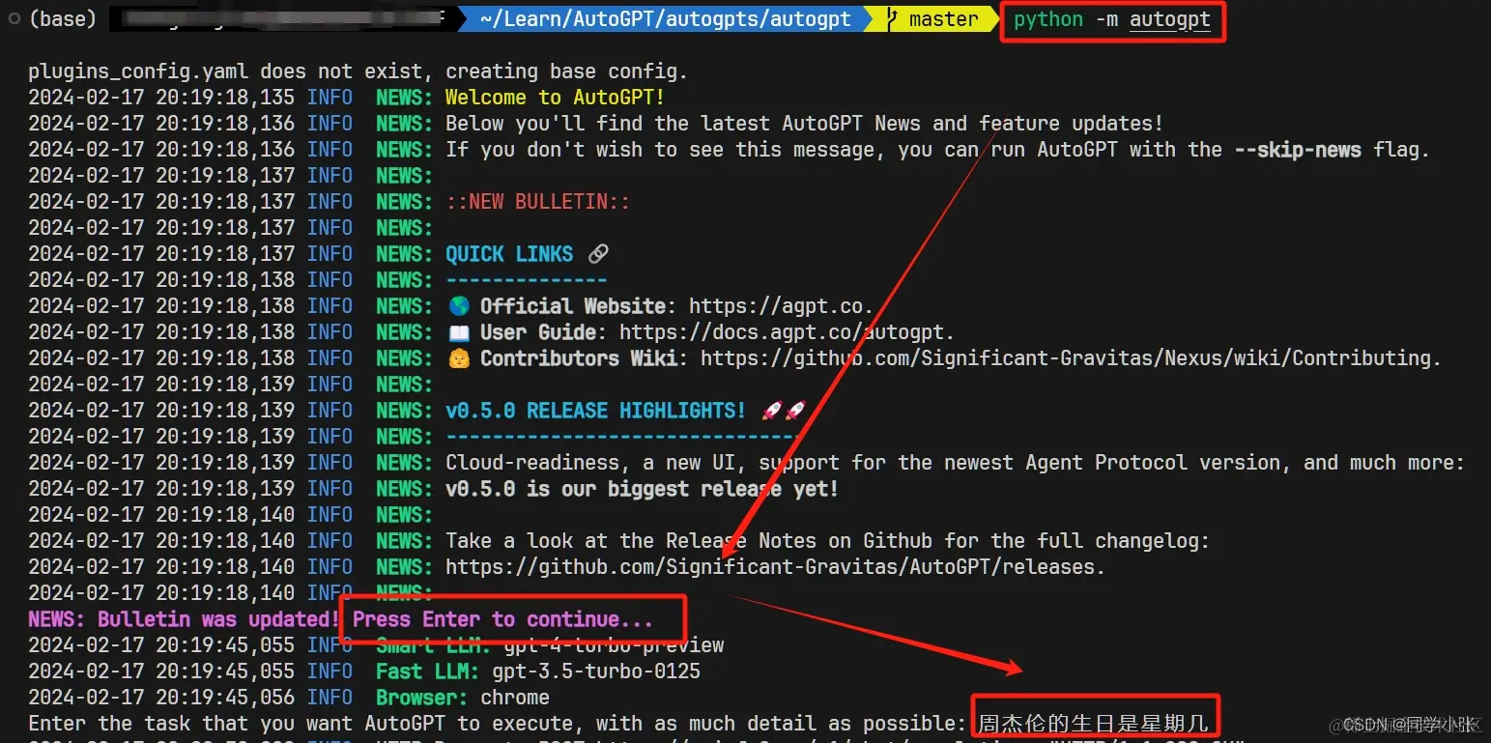Click the baby emoji before Contributors Wiki
The image size is (1491, 743).
pos(458,358)
